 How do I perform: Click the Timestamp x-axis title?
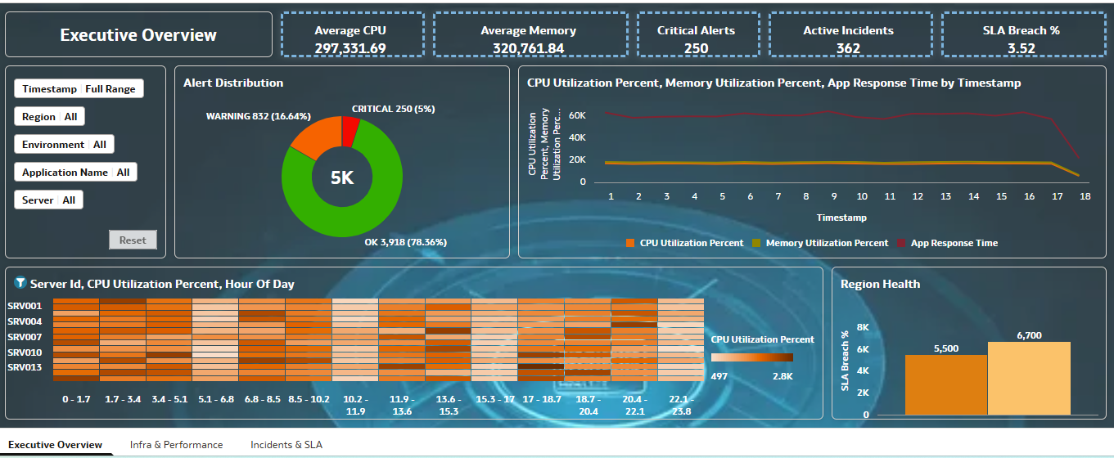tap(841, 218)
